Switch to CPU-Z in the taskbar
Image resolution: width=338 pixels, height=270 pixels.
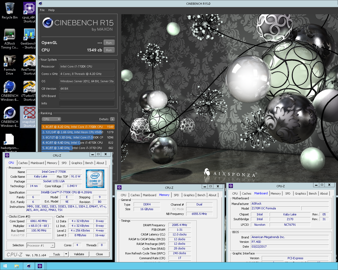(x=40, y=266)
